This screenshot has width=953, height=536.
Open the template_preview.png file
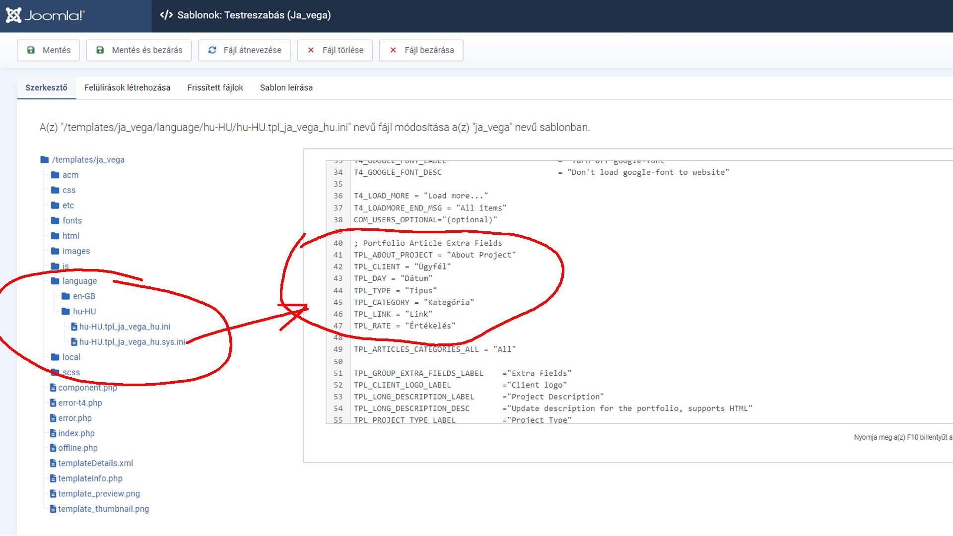99,494
